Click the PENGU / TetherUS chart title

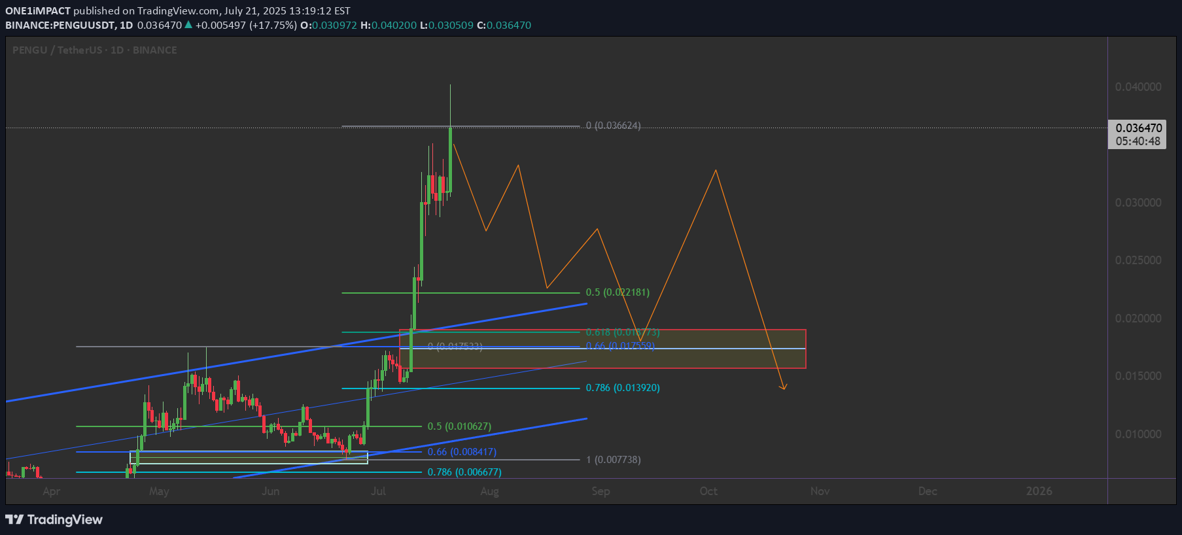[x=58, y=50]
